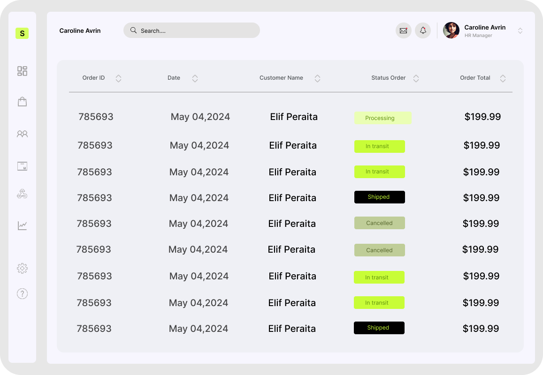The height and width of the screenshot is (375, 543).
Task: Sort by Order ID column arrows
Action: (118, 78)
